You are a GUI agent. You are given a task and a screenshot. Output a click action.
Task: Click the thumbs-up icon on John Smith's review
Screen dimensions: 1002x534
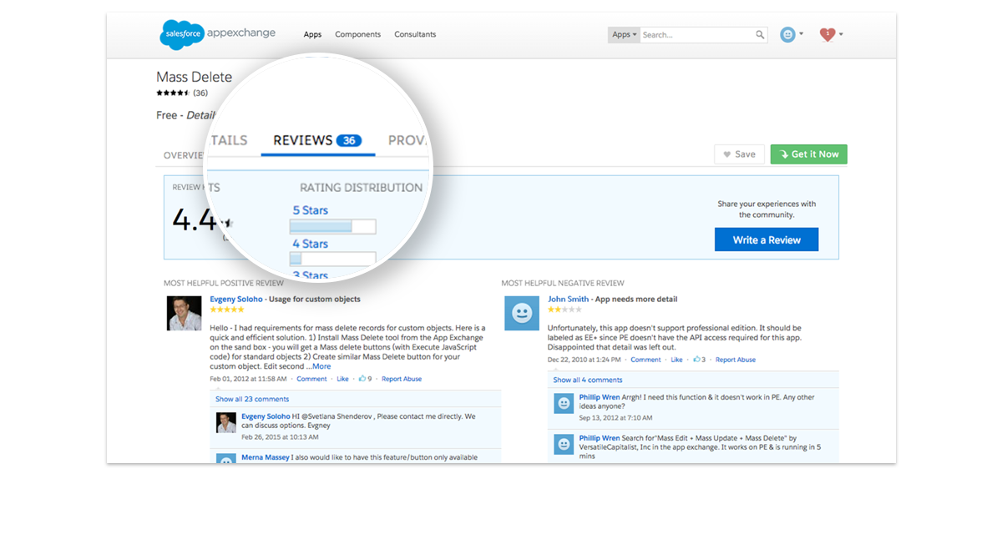click(696, 360)
